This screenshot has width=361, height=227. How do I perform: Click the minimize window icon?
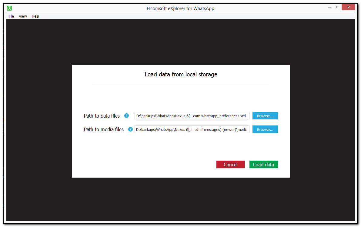pos(329,7)
